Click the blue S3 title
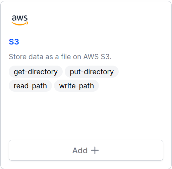The width and height of the screenshot is (172, 169). point(14,42)
